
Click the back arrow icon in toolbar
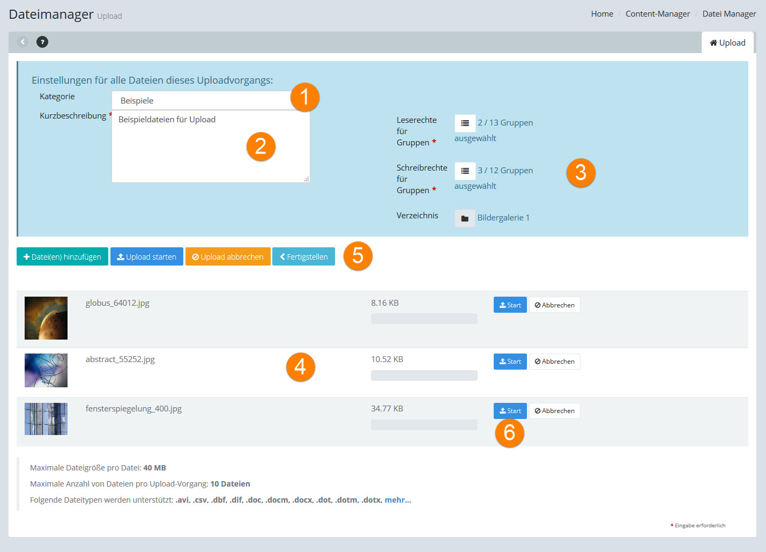[23, 42]
